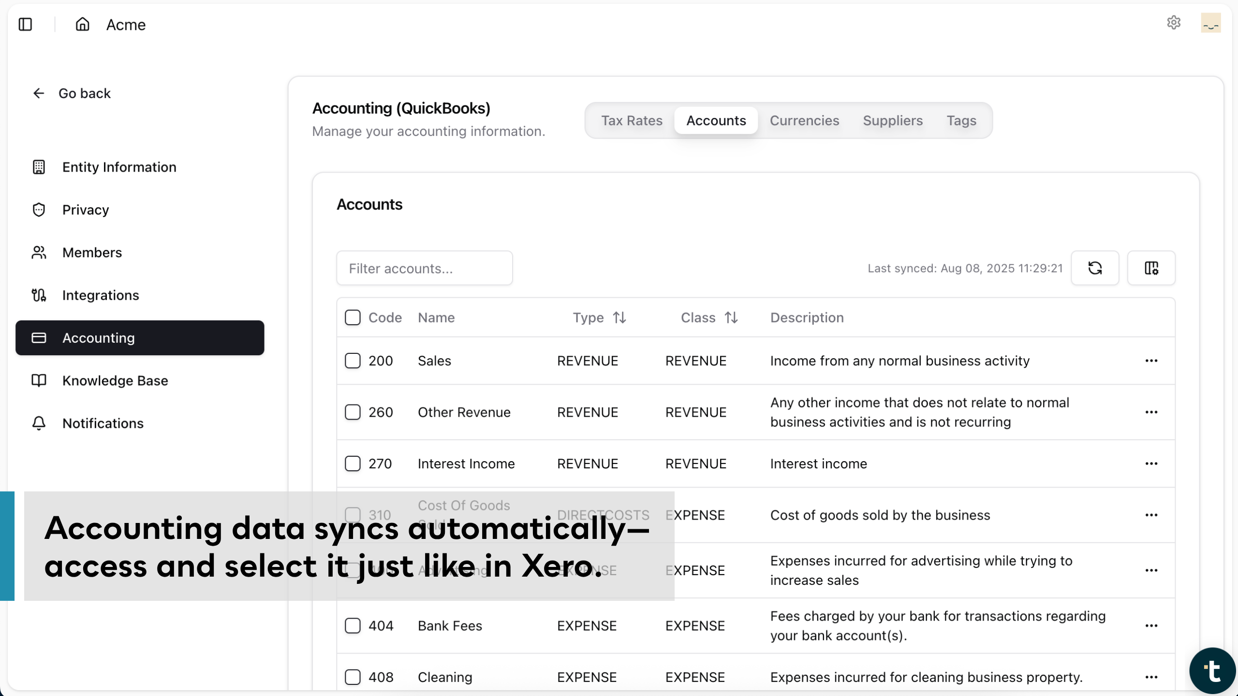
Task: Click the Income from any normal business activity description
Action: [899, 361]
